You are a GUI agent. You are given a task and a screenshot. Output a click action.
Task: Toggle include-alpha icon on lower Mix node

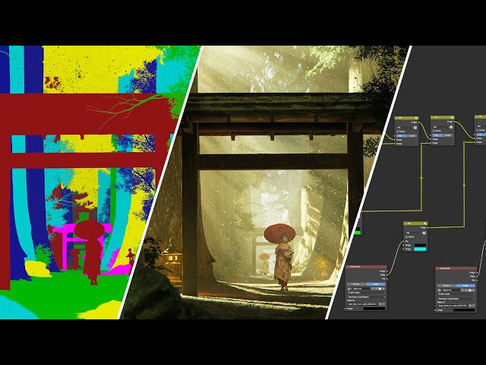point(424,233)
